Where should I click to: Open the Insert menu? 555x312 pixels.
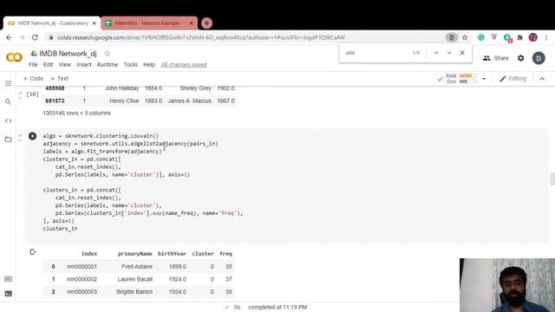tap(84, 65)
